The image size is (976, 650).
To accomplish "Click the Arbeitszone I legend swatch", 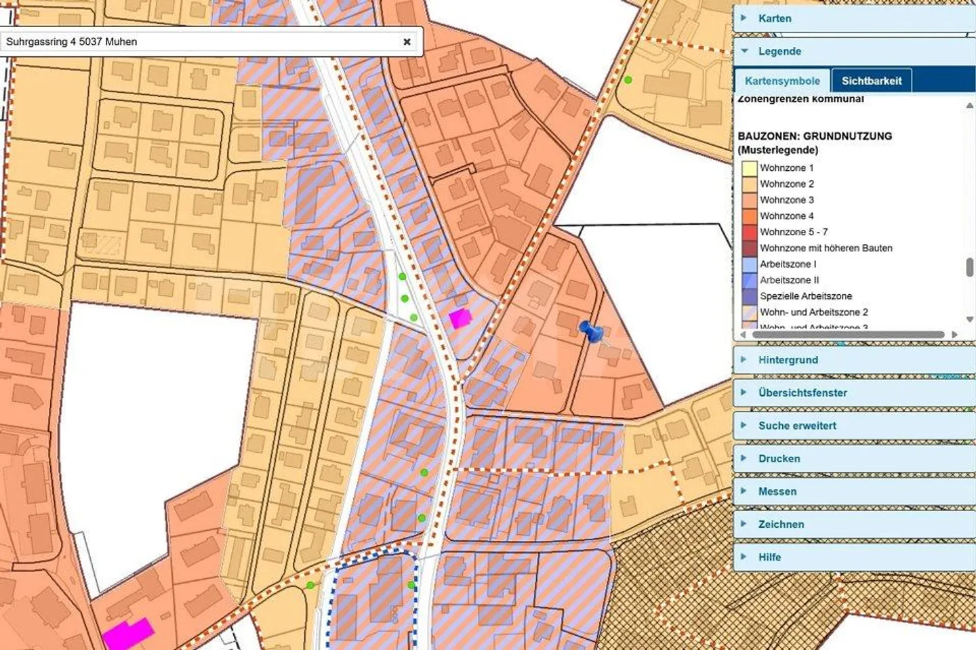I will click(x=748, y=264).
